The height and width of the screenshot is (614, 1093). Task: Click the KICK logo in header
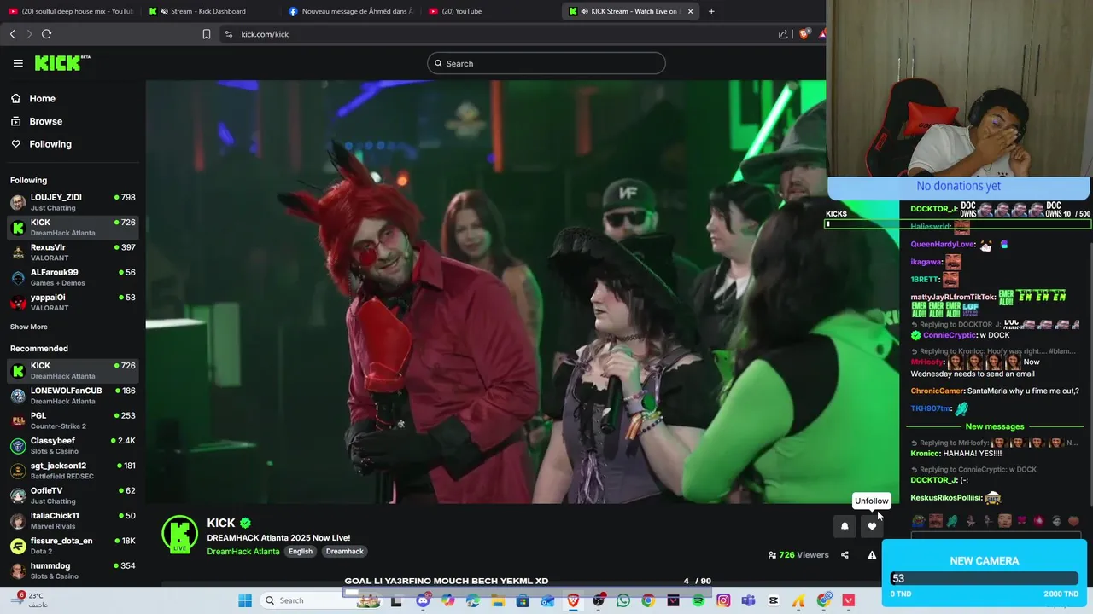61,63
